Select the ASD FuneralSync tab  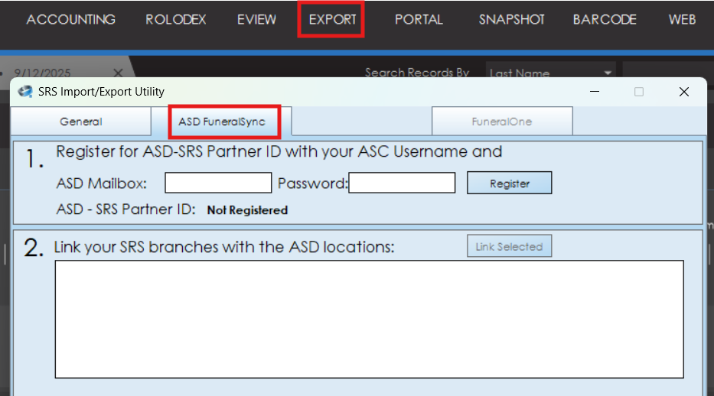(222, 122)
